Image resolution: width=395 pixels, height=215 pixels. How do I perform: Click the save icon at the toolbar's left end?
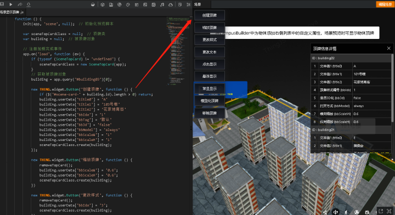[2, 4]
